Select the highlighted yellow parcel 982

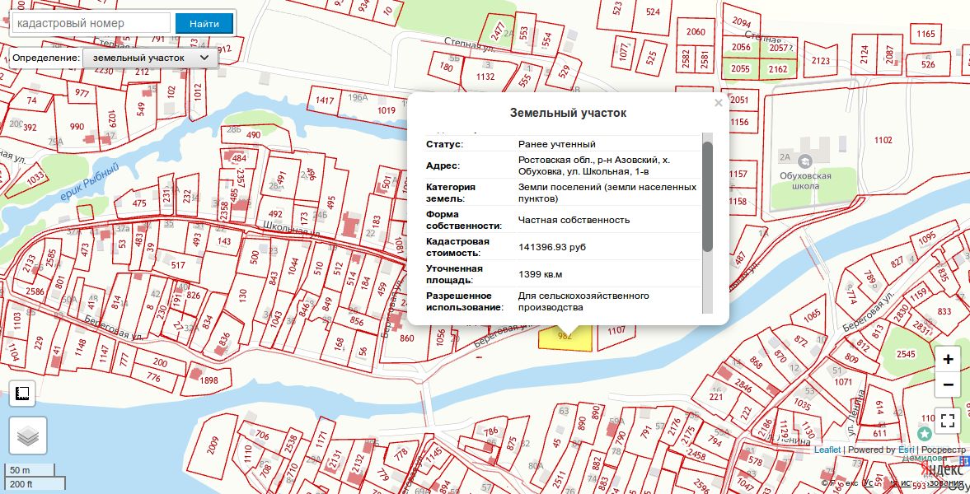click(x=565, y=338)
